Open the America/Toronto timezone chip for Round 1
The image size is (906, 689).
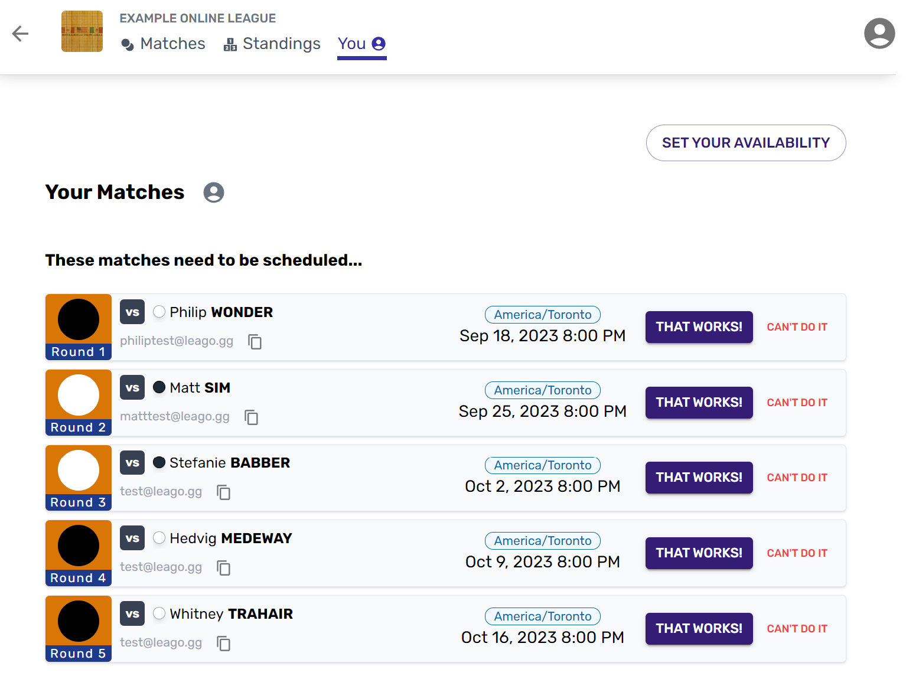pos(542,315)
